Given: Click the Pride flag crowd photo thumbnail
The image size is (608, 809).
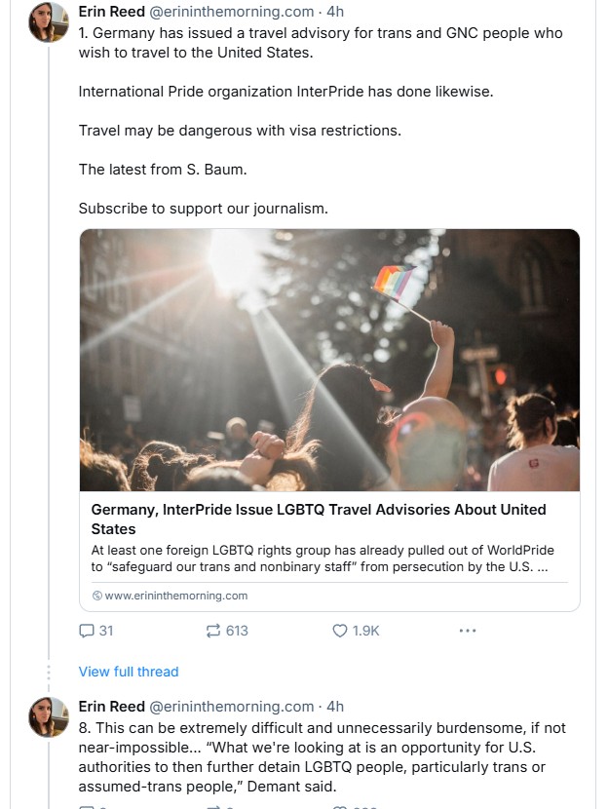Looking at the screenshot, I should point(329,360).
